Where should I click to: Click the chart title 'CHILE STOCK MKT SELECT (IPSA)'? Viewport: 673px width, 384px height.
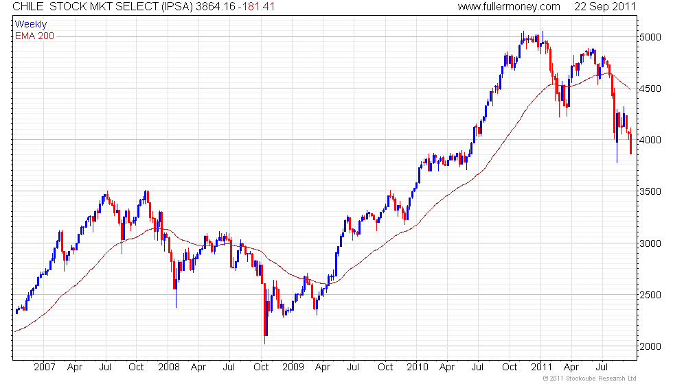[x=103, y=7]
